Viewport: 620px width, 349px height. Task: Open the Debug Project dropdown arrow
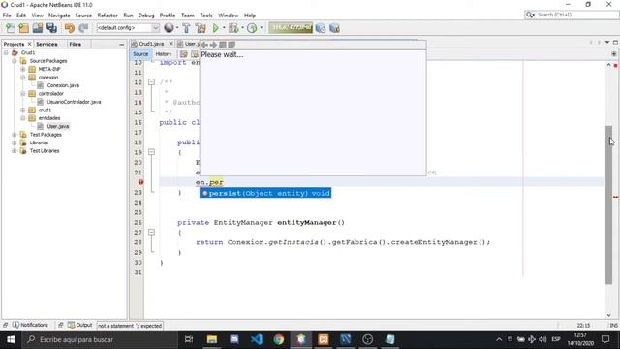(242, 28)
